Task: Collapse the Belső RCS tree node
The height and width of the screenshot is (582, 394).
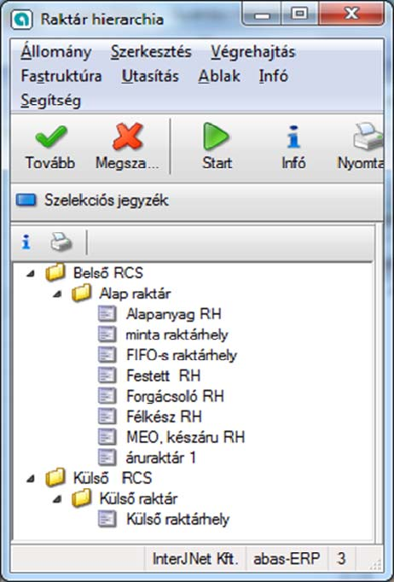Action: [32, 274]
